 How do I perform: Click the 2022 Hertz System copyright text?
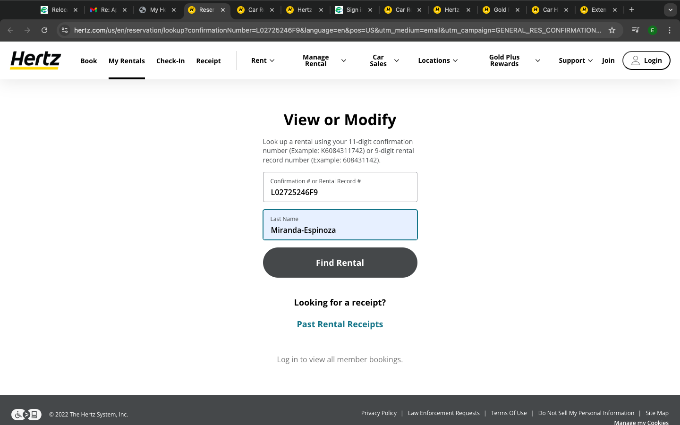click(x=89, y=415)
